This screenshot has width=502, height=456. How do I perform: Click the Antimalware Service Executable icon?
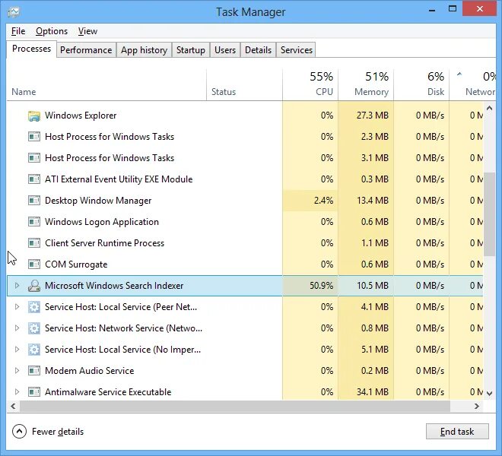pyautogui.click(x=34, y=392)
